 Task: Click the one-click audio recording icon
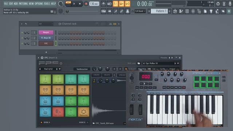(223, 11)
